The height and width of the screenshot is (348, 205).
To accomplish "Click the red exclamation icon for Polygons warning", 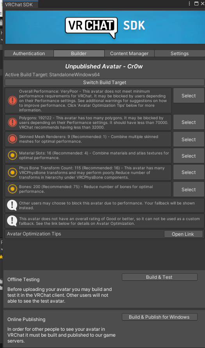I will pos(12,122).
